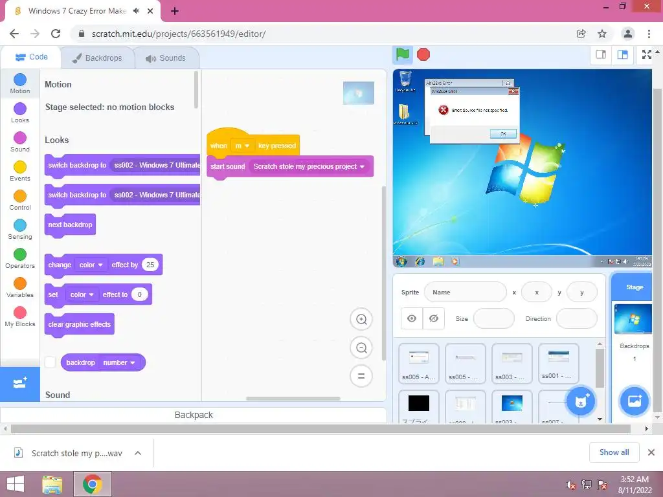
Task: Mute the tab using its speaker icon
Action: point(136,11)
